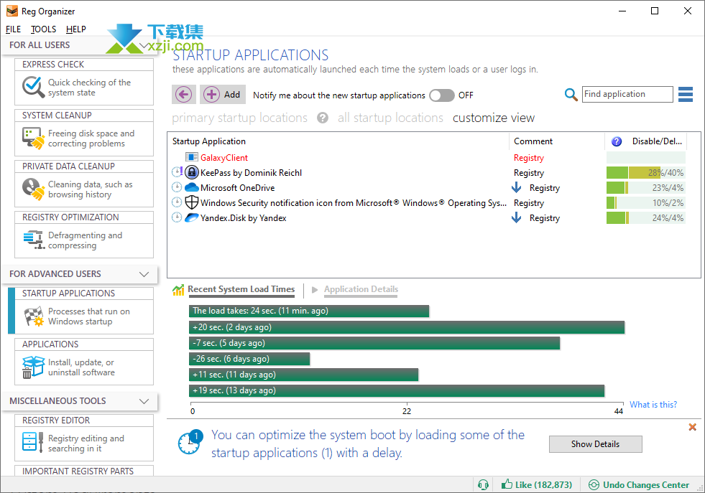This screenshot has height=493, width=705.
Task: Open Private Data Cleanup icon
Action: click(x=33, y=189)
